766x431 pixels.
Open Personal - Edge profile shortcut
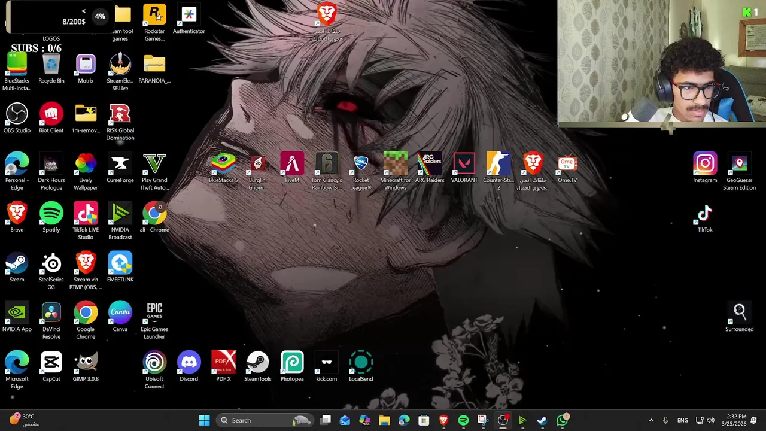click(17, 171)
